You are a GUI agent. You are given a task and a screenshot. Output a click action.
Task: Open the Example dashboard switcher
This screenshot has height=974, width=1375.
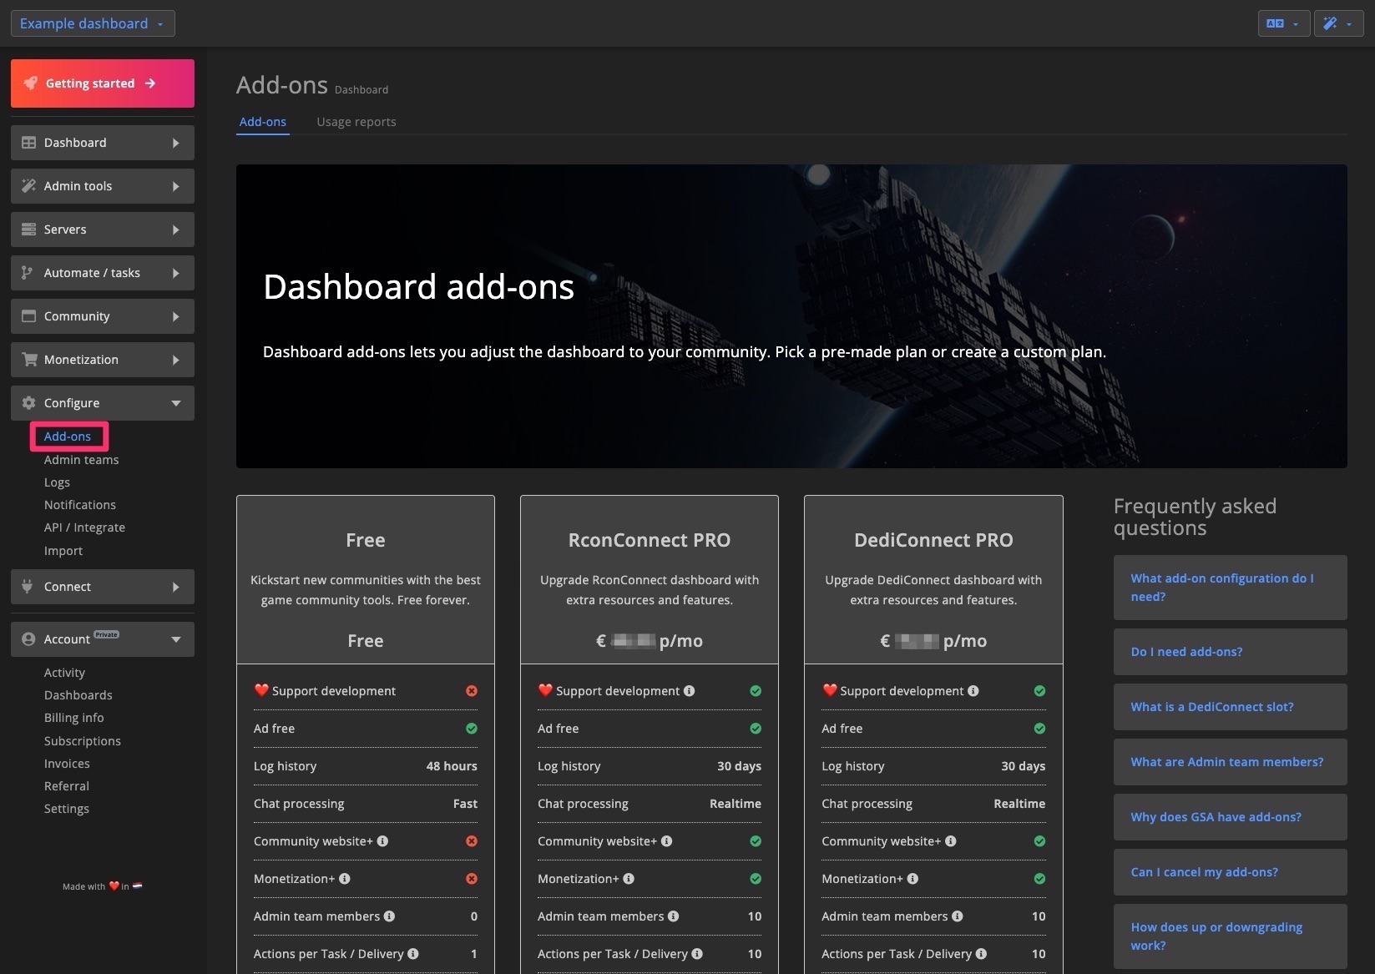92,23
